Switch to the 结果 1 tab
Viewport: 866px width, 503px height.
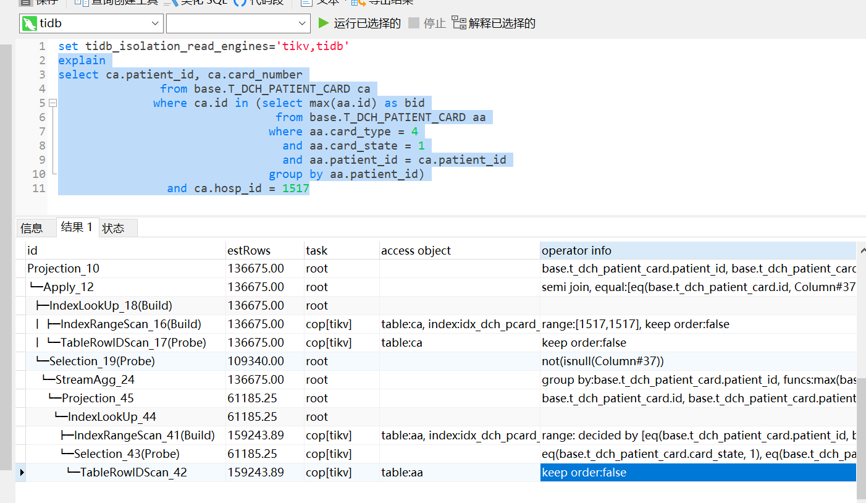(77, 227)
